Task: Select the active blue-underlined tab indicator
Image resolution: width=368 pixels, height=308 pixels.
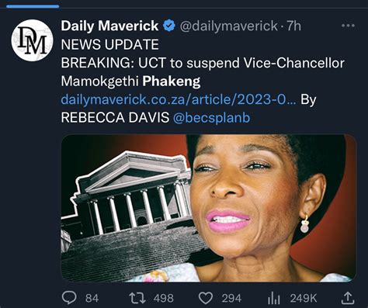Action: tap(33, 6)
